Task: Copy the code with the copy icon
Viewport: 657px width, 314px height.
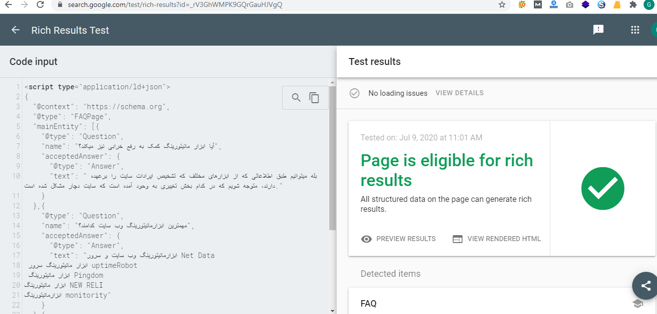Action: point(314,98)
